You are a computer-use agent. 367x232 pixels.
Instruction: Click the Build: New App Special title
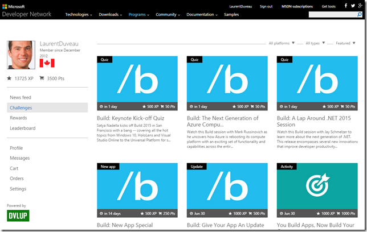125,225
